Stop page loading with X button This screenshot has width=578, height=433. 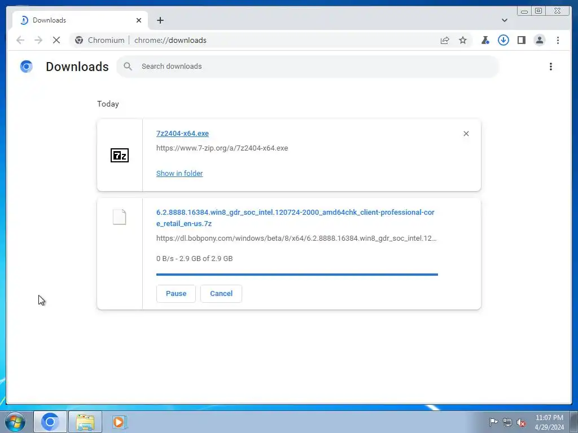point(56,40)
